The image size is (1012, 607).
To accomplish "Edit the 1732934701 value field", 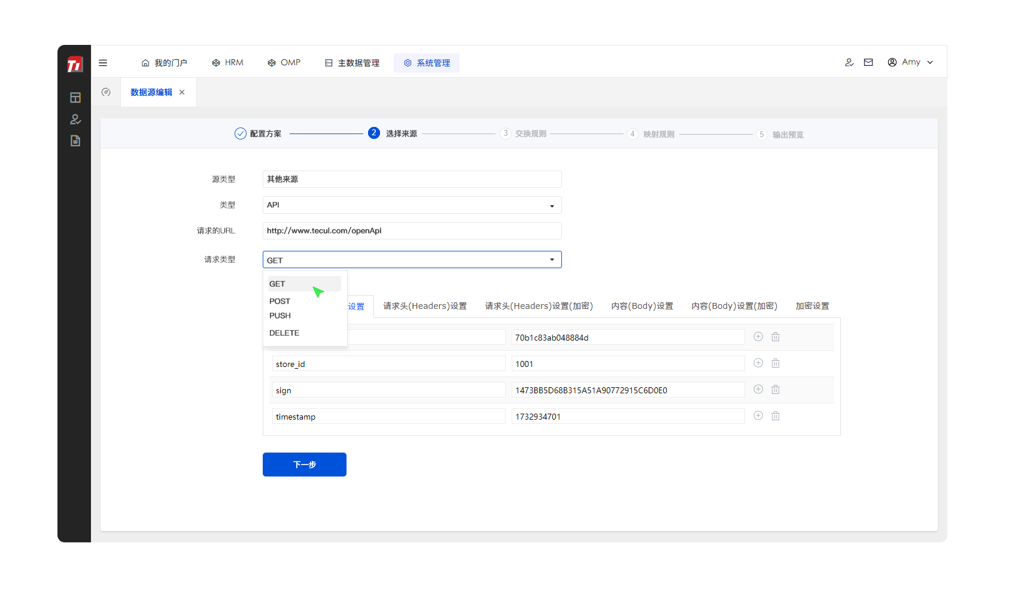I will (x=628, y=417).
